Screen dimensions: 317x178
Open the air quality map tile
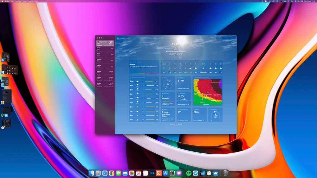(207, 91)
